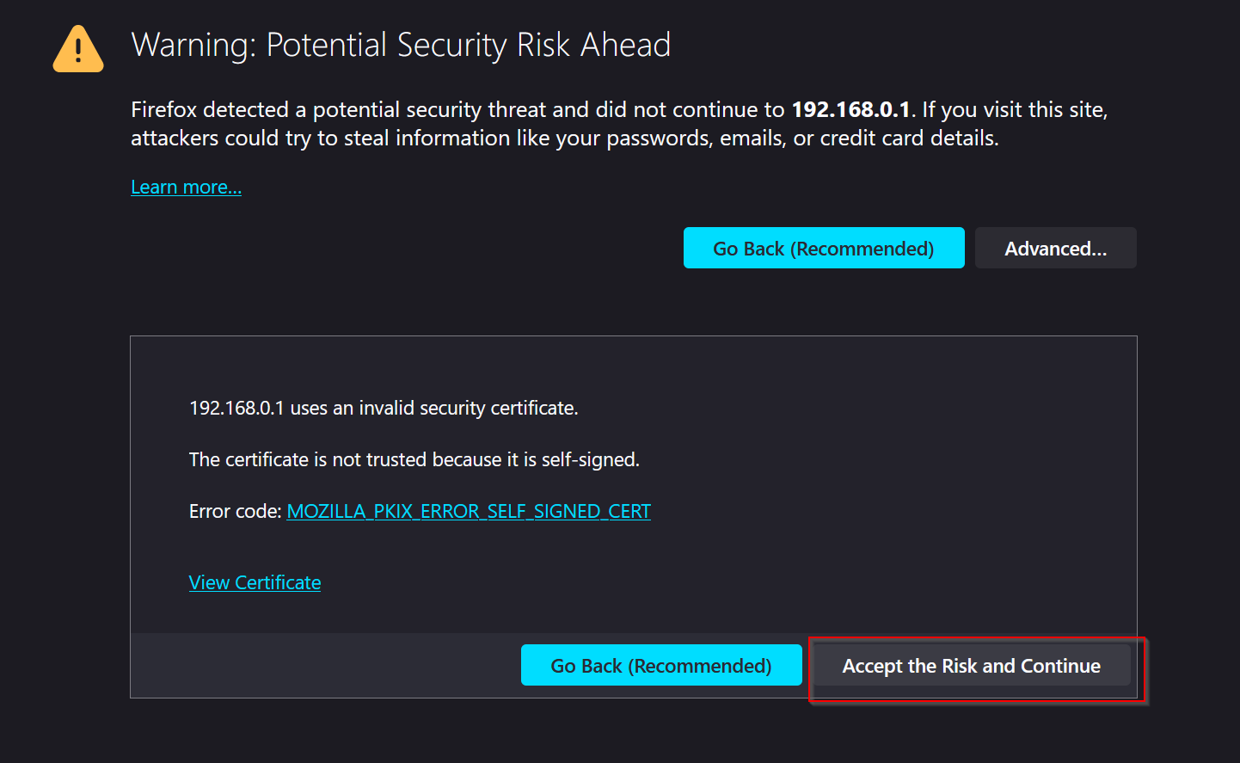Screen dimensions: 1240x763
Task: Click the word 'Warning:' in the page heading
Action: (x=193, y=45)
